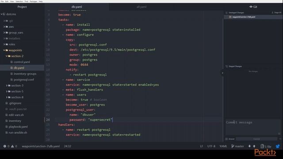Click the git fetch down-arrow icon
The height and width of the screenshot is (159, 283).
[x=249, y=146]
